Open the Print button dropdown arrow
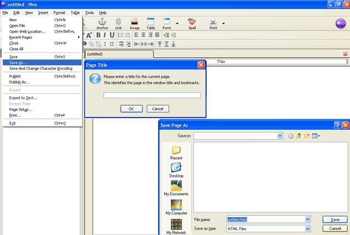 click(224, 23)
